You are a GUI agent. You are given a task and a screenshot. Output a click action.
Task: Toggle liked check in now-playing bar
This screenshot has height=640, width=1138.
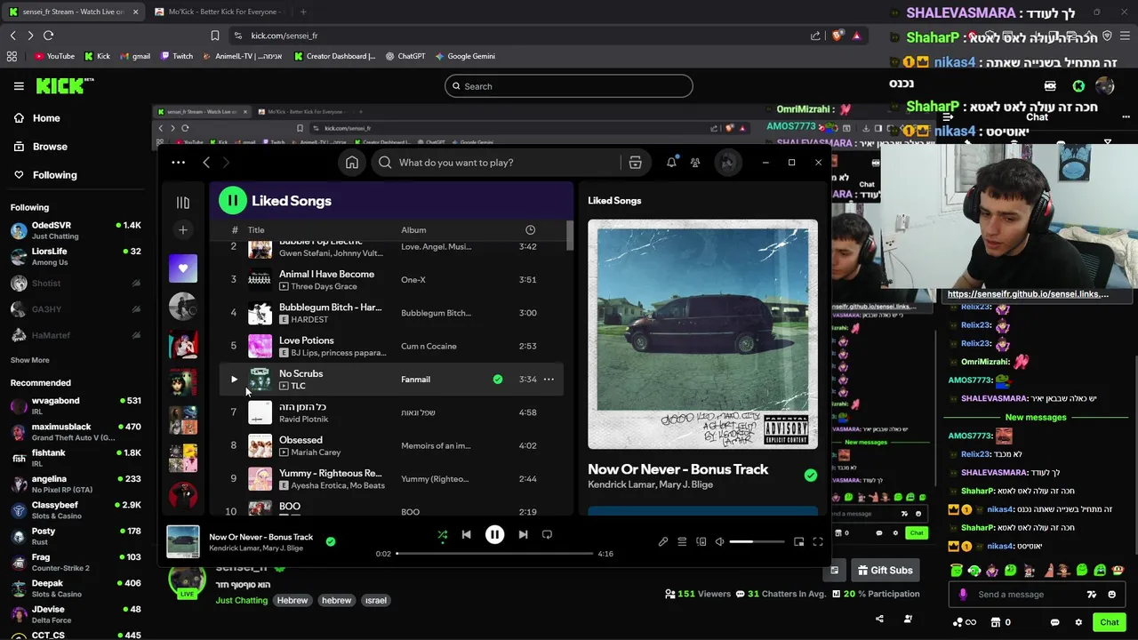pyautogui.click(x=331, y=541)
